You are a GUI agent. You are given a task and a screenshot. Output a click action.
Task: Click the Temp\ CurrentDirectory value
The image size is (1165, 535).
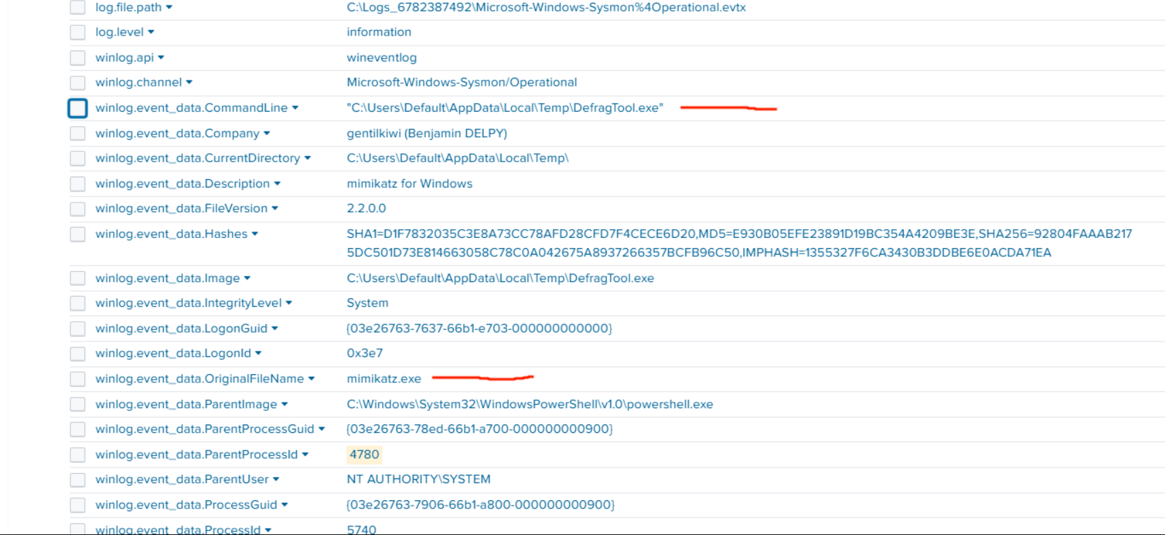coord(457,158)
